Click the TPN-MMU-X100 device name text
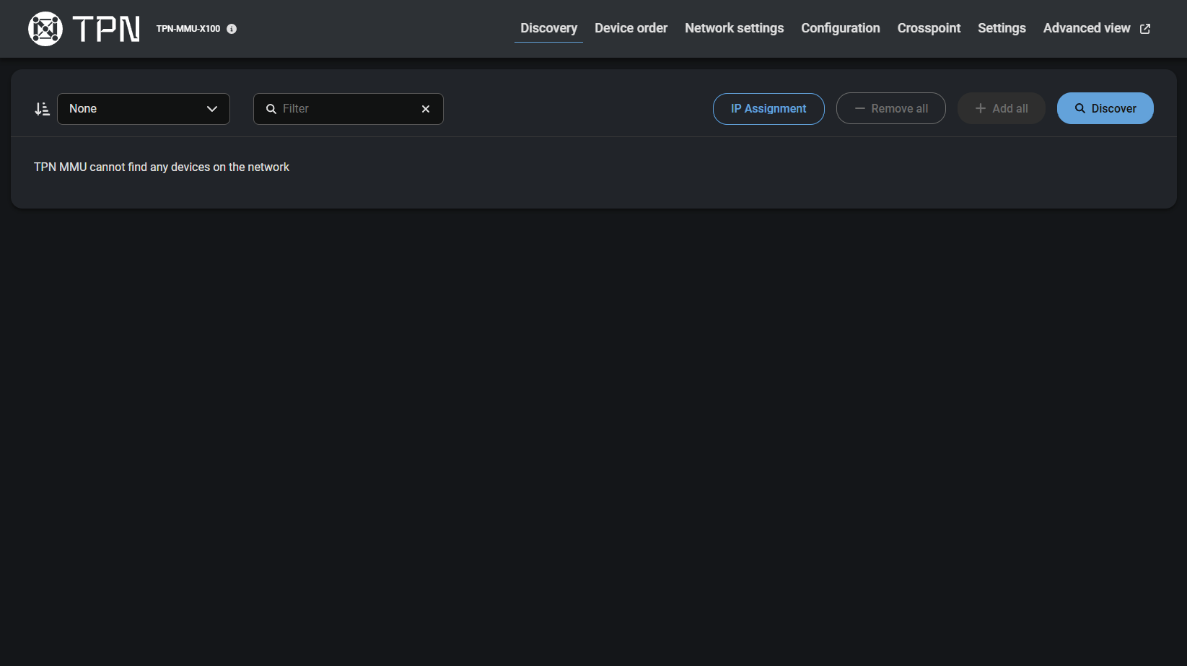1187x666 pixels. pos(188,29)
